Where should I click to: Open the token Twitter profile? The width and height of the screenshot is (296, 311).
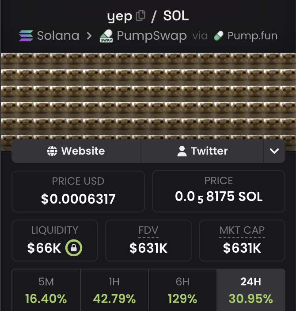(202, 151)
